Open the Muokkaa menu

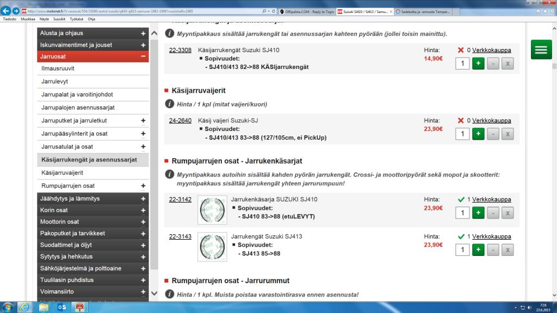28,19
